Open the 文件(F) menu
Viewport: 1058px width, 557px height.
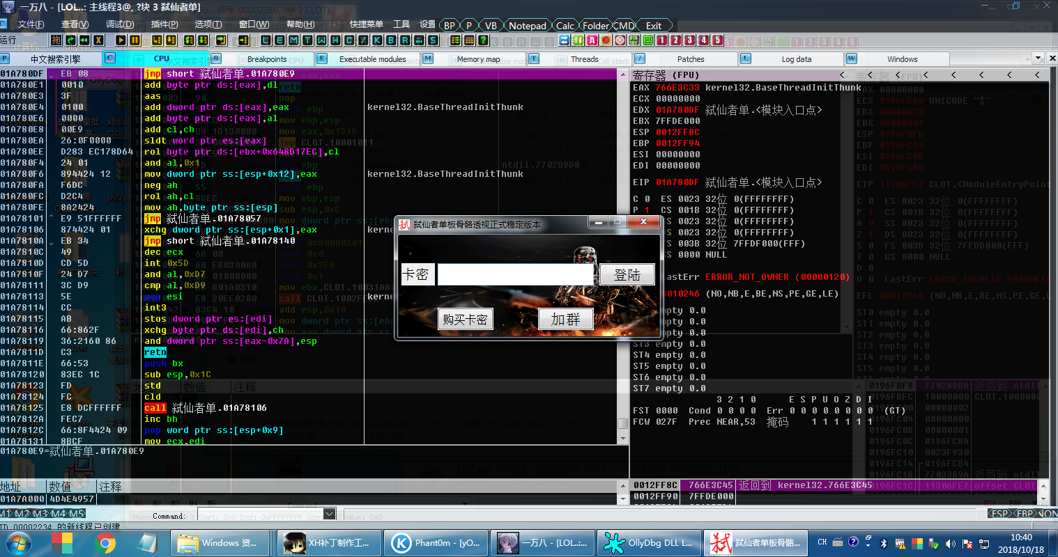31,24
